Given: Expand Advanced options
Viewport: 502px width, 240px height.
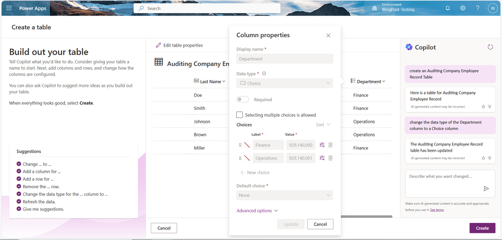Looking at the screenshot, I should point(257,210).
